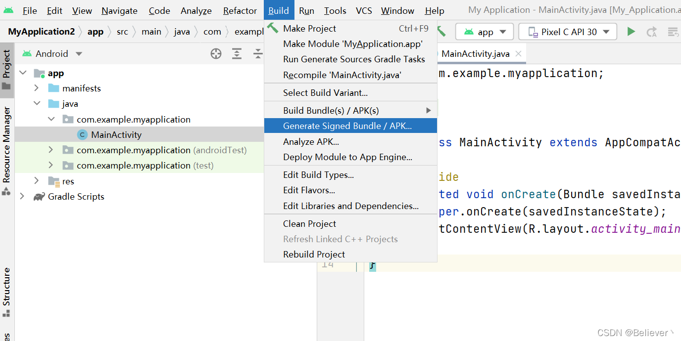The width and height of the screenshot is (681, 341).
Task: Collapse the java folder
Action: click(x=37, y=104)
